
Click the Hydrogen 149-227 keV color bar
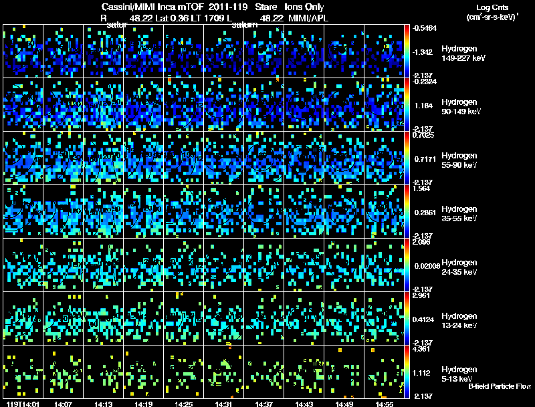coord(408,51)
